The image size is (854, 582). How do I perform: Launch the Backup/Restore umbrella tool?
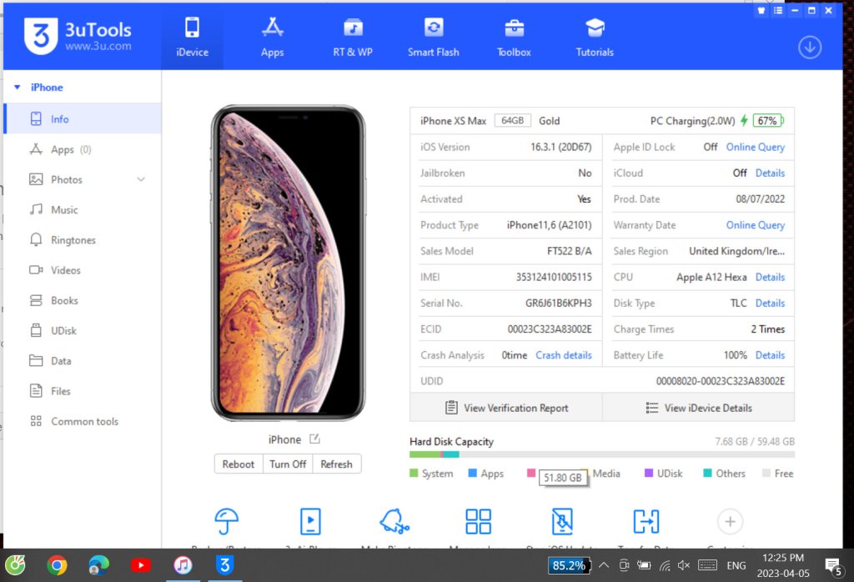227,522
